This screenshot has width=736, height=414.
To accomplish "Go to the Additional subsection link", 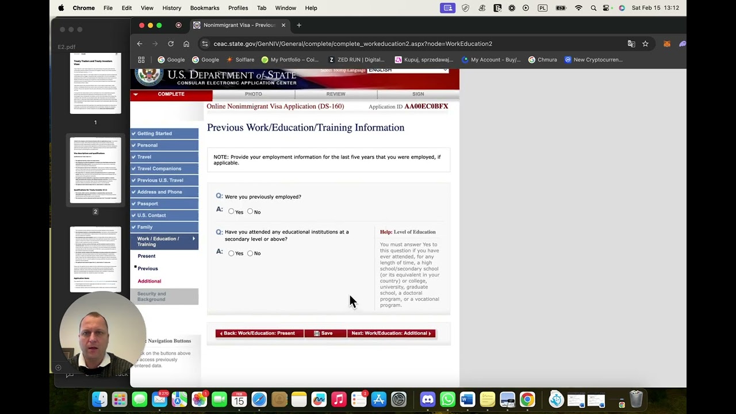I will coord(149,281).
